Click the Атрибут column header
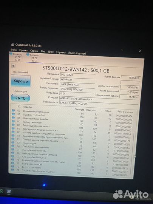This screenshot has height=204, width=153. 28,107
